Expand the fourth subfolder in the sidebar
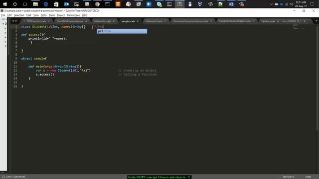Image resolution: width=319 pixels, height=179 pixels. coord(5,42)
